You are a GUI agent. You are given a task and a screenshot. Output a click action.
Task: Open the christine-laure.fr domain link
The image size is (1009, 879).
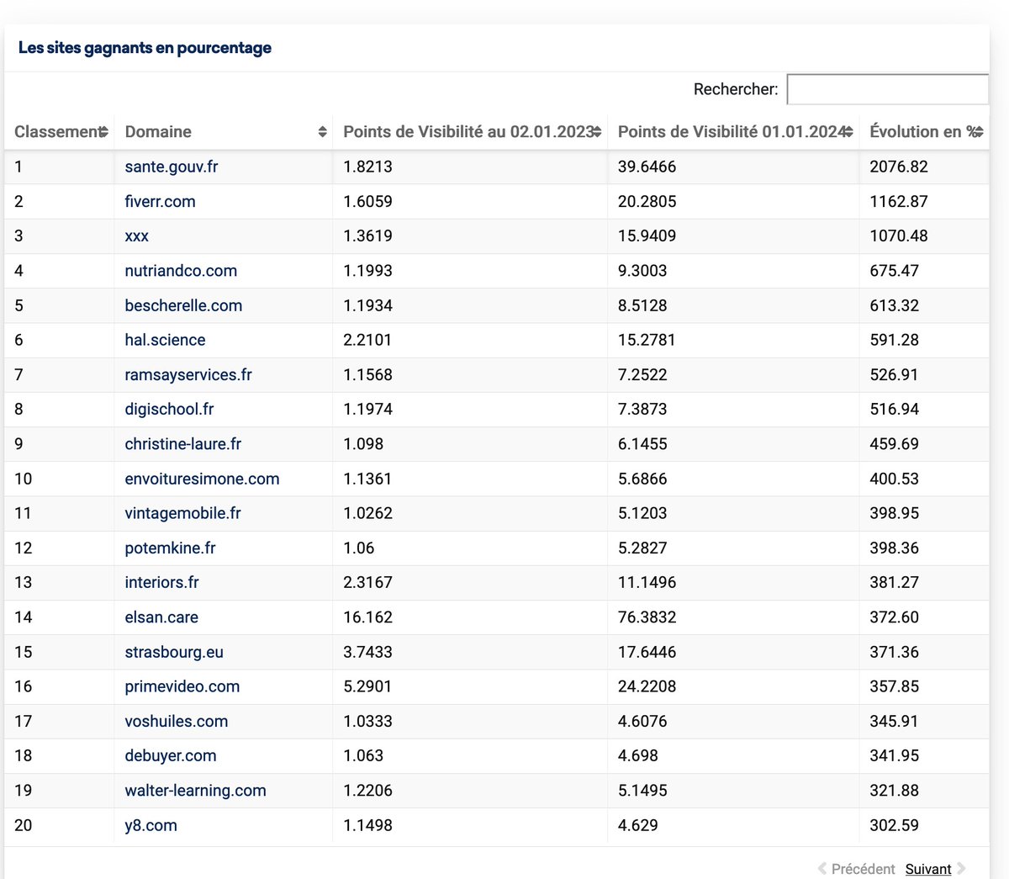pyautogui.click(x=183, y=444)
